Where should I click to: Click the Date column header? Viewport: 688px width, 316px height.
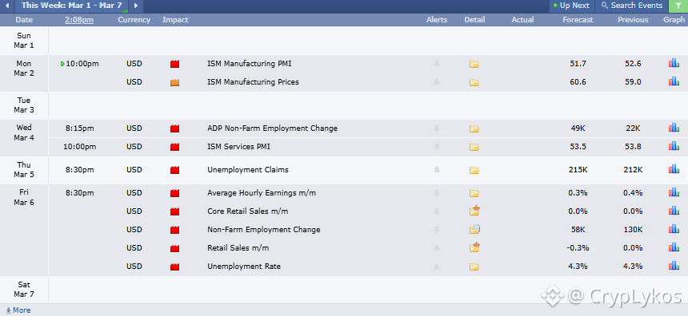coord(24,20)
